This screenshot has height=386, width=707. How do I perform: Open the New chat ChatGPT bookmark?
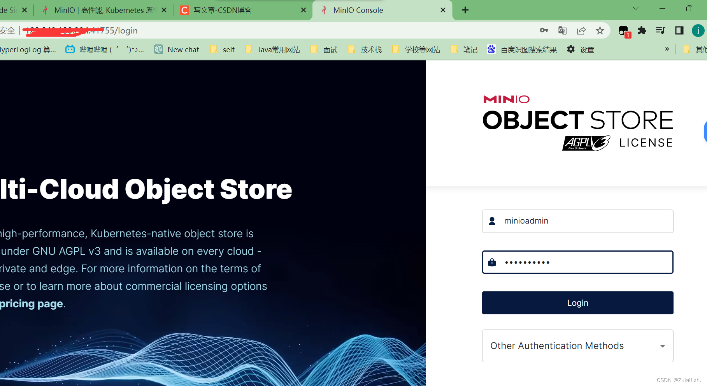pos(176,49)
